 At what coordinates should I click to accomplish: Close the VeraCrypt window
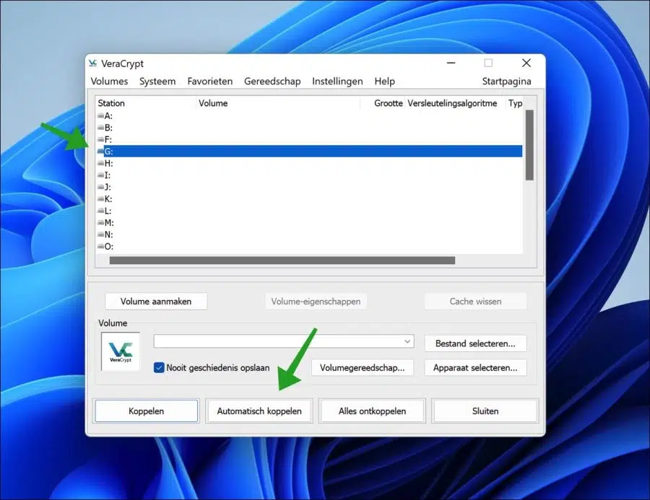526,63
